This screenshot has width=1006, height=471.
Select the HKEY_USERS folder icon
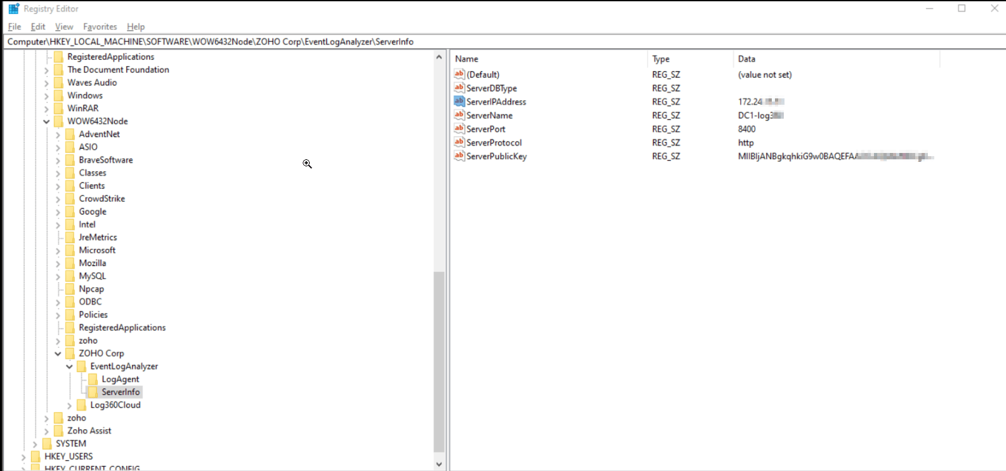36,456
